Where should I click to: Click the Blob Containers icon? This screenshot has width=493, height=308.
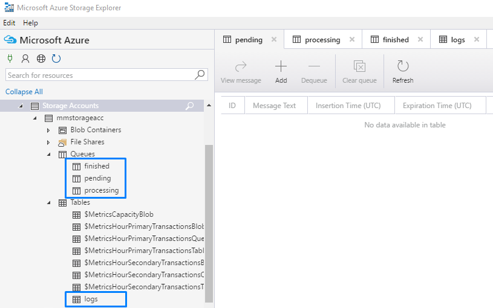point(62,130)
